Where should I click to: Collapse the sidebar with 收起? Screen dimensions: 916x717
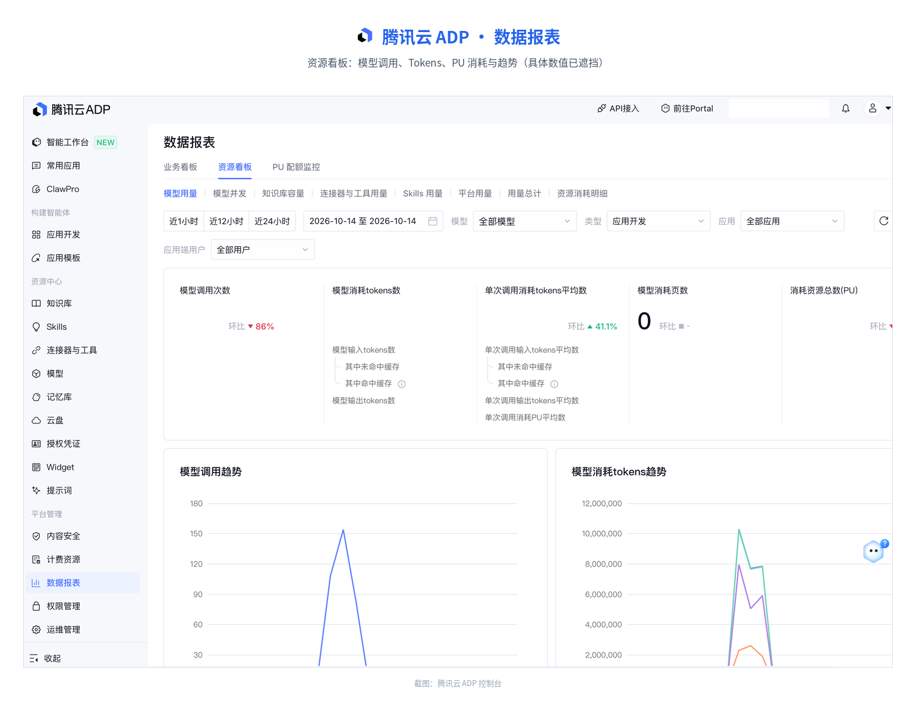click(45, 658)
